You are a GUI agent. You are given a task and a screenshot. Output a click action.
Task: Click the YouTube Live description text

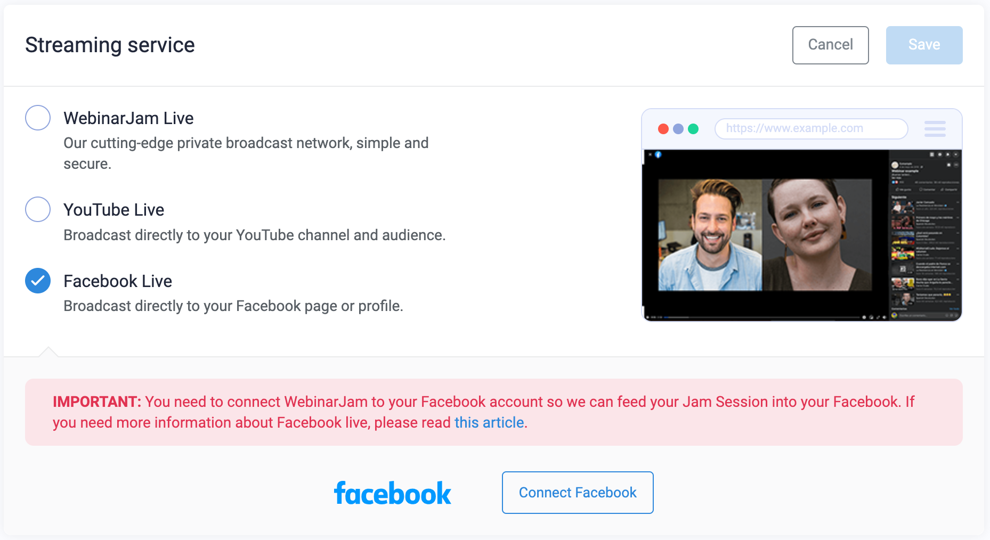click(x=254, y=235)
